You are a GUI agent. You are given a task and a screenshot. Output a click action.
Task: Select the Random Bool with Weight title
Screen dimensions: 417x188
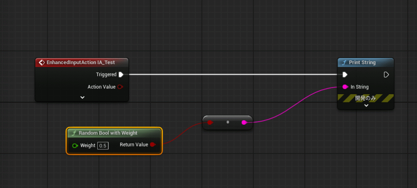coord(108,133)
